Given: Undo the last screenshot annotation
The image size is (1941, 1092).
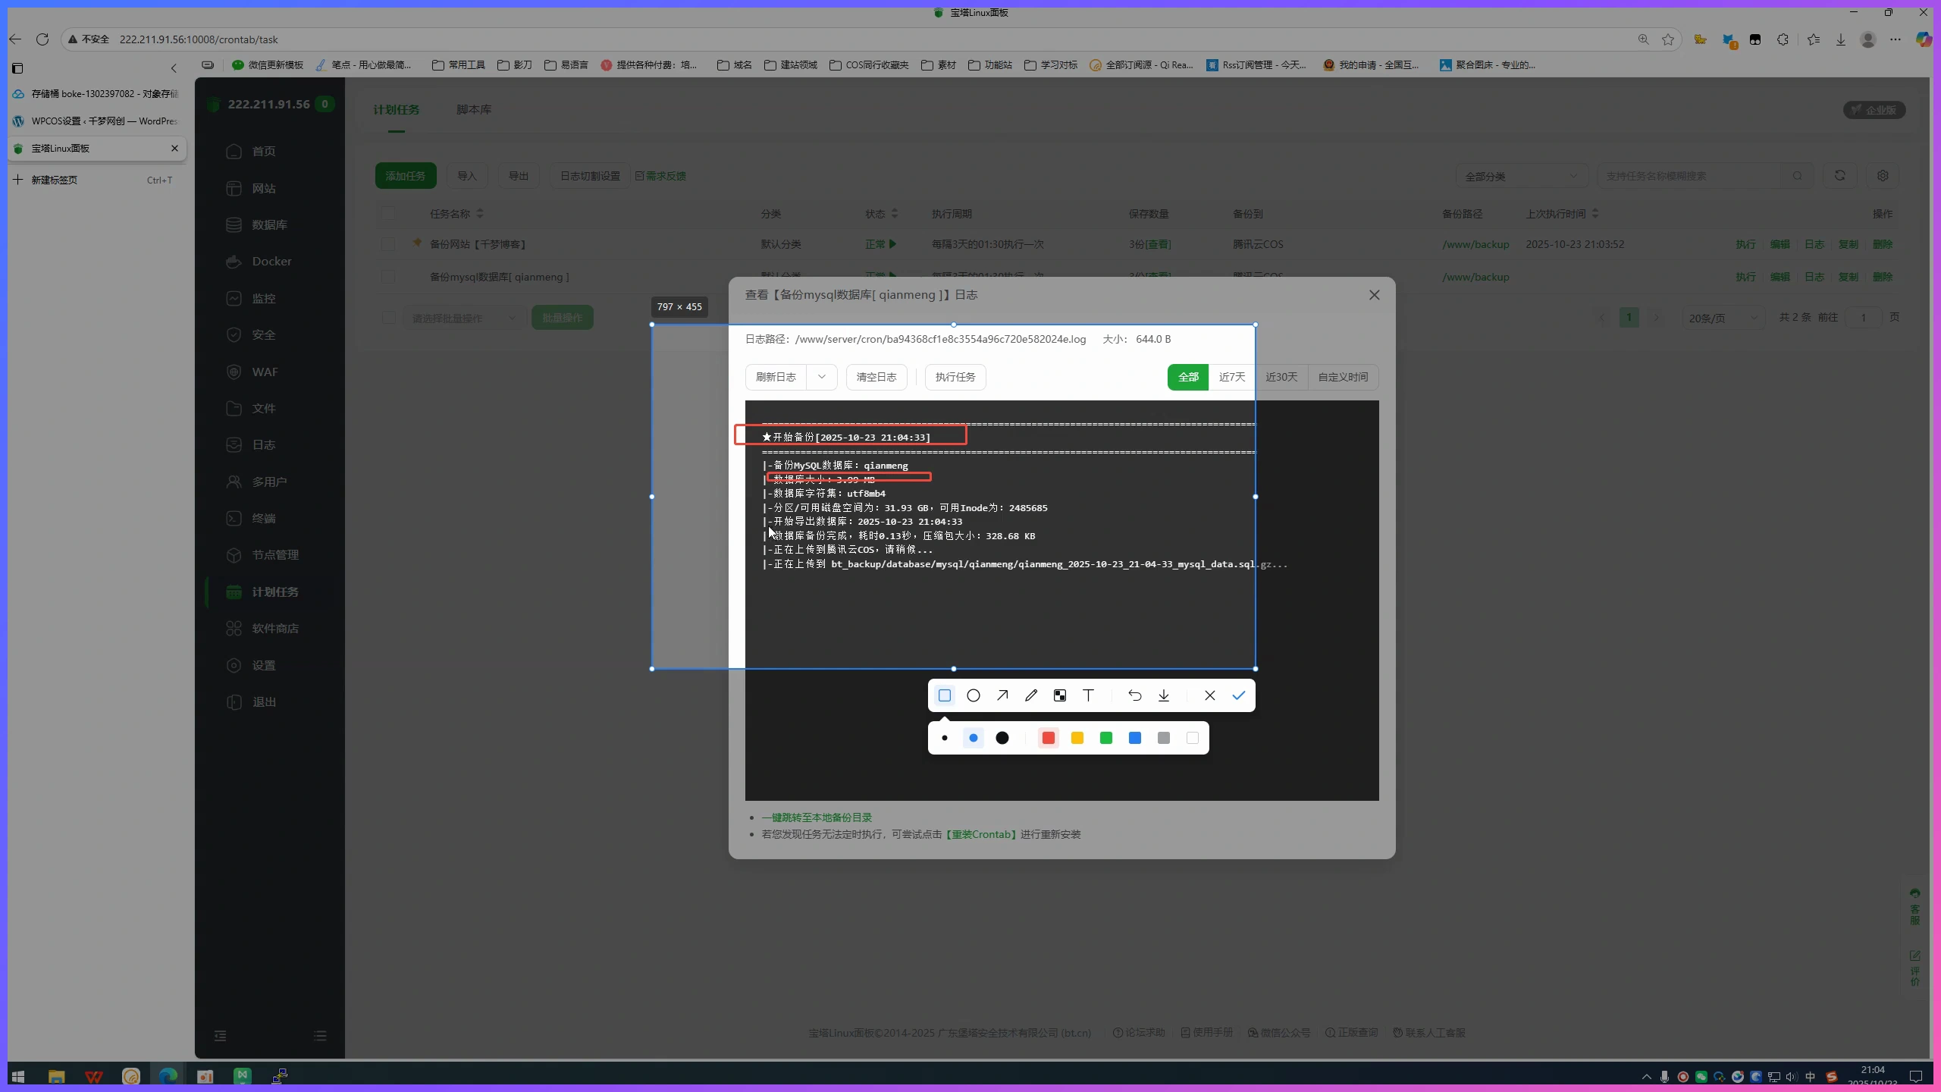Looking at the screenshot, I should (x=1135, y=695).
